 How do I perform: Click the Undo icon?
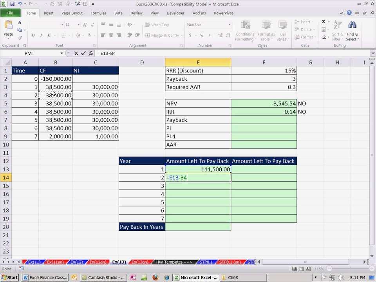pos(20,4)
